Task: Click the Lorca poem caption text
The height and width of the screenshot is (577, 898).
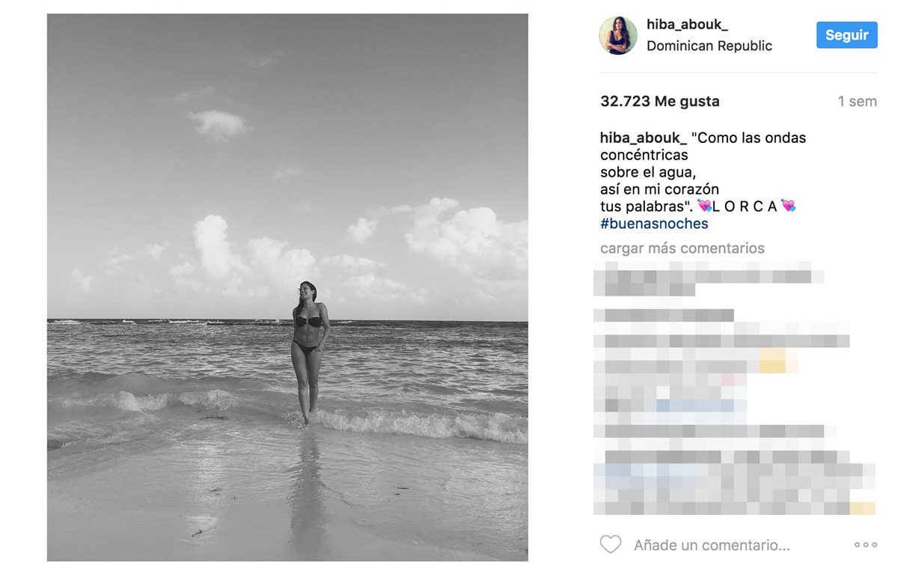Action: [703, 172]
